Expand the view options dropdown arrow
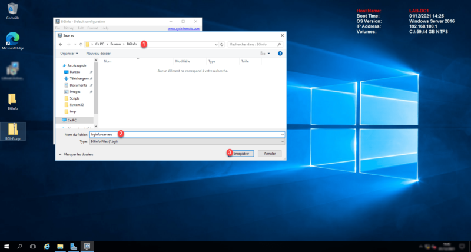471x252 pixels. pyautogui.click(x=269, y=54)
